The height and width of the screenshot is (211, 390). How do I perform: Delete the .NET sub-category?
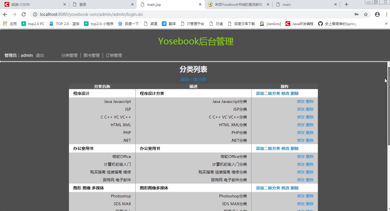point(310,140)
